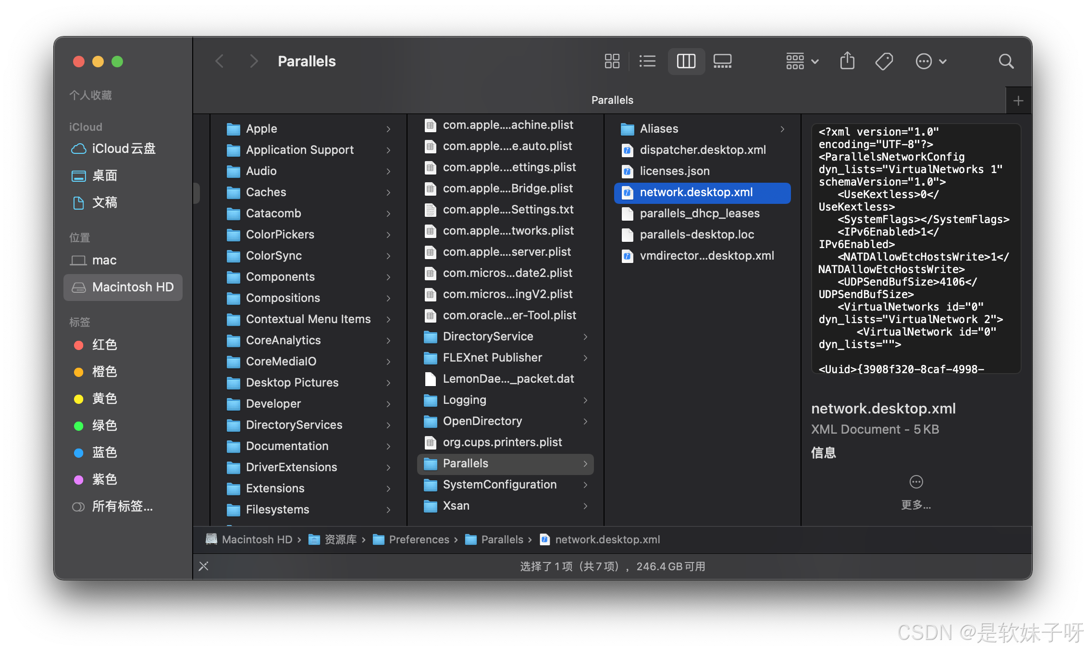Filter by 绿色 tag
This screenshot has width=1086, height=651.
click(x=123, y=426)
